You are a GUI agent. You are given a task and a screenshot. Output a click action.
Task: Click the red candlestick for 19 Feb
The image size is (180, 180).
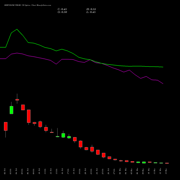pyautogui.click(x=81, y=144)
